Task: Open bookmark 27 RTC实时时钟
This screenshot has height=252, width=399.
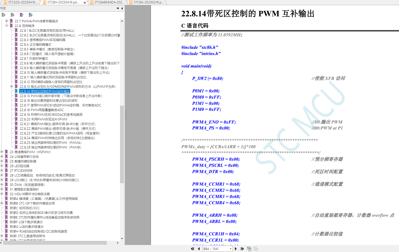Action: click(x=21, y=171)
